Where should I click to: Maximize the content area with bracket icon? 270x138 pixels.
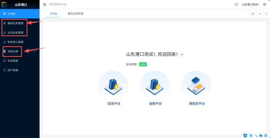click(x=266, y=14)
